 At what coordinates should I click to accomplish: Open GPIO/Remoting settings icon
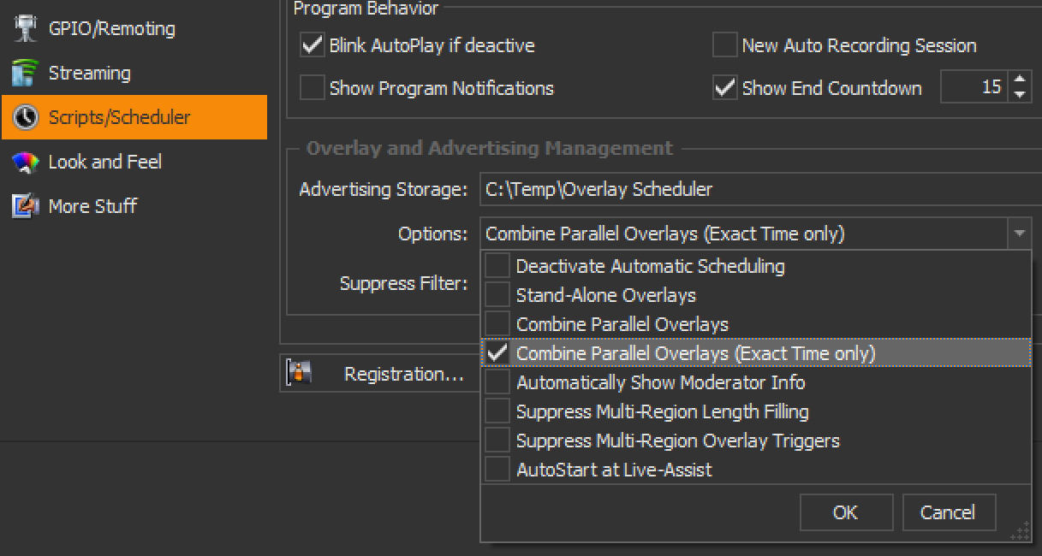[x=26, y=28]
